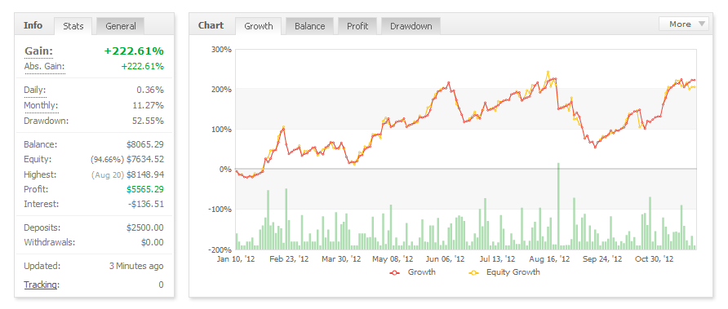Select the $5565.29 profit value
This screenshot has width=728, height=309.
[144, 189]
